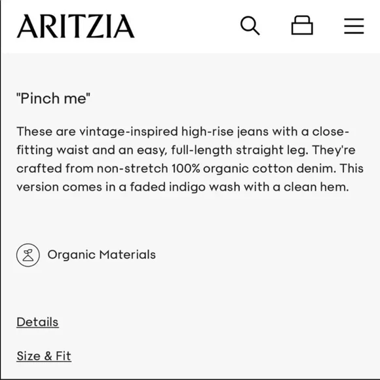Go to homepage via ARITZIA logo
This screenshot has width=380, height=380.
[75, 26]
